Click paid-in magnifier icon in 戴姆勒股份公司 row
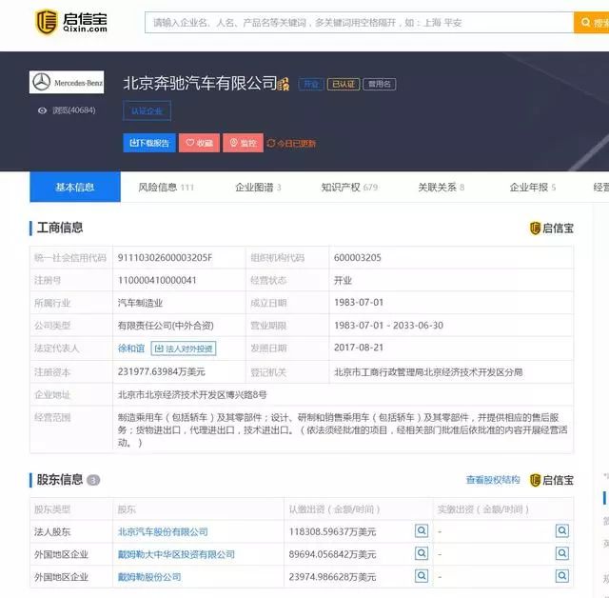Screen dimensions: 609x598 (562, 576)
